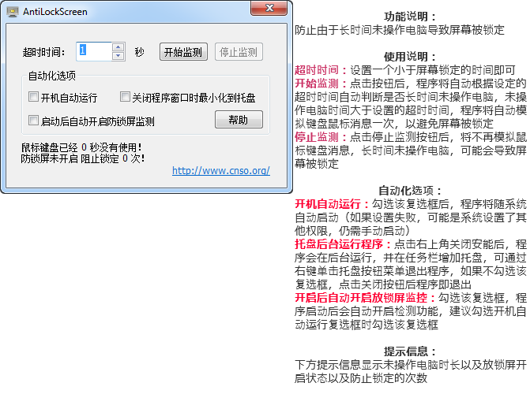
Task: Click the 功能说明 heading in the description
Action: [x=411, y=17]
